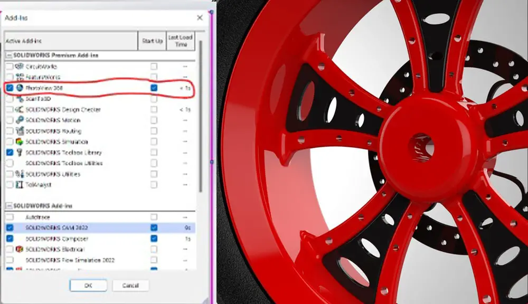
Task: Enable Toolbox Library Start Up checkbox
Action: pyautogui.click(x=154, y=153)
